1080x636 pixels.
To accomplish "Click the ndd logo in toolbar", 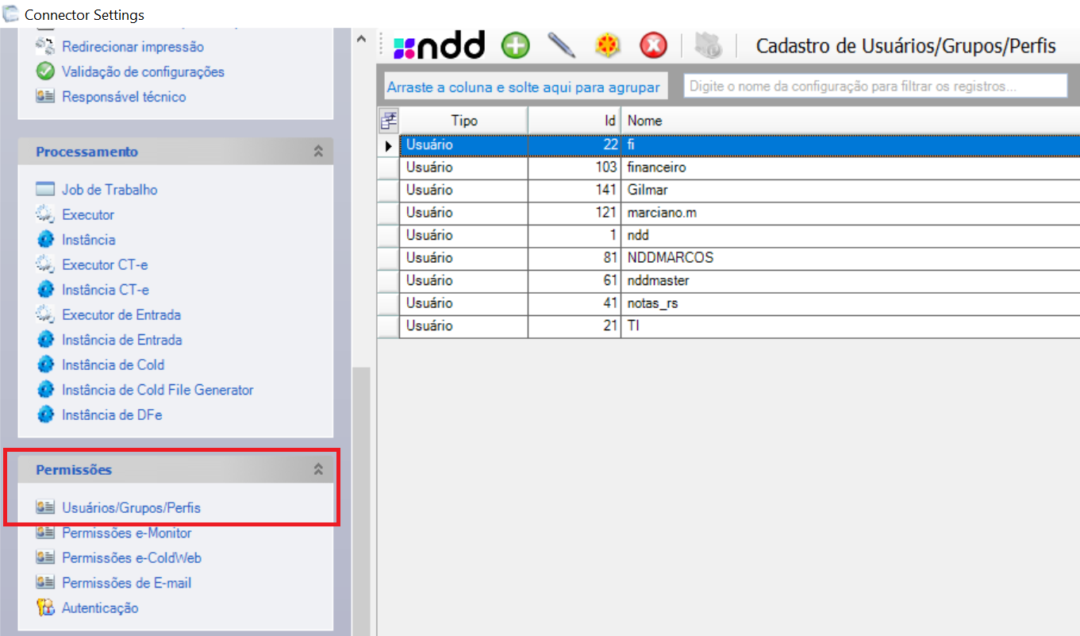I will pyautogui.click(x=439, y=45).
